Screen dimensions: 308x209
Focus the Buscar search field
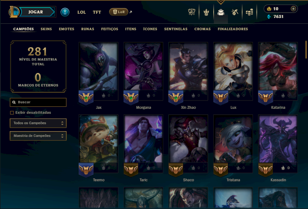[x=38, y=102]
